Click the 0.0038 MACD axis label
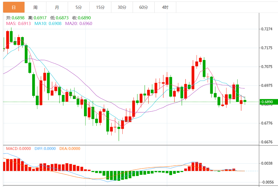 tap(267, 163)
